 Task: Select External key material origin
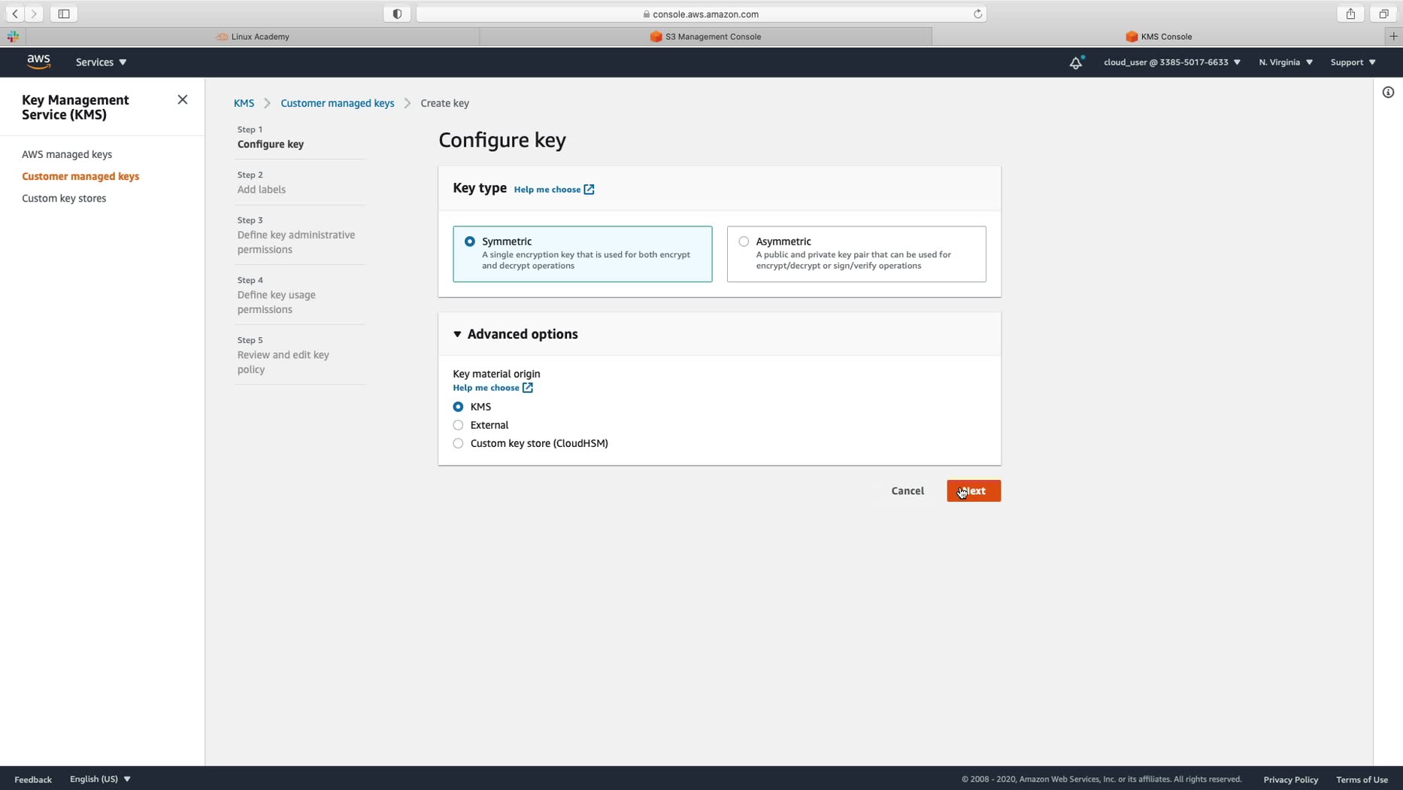pyautogui.click(x=458, y=425)
